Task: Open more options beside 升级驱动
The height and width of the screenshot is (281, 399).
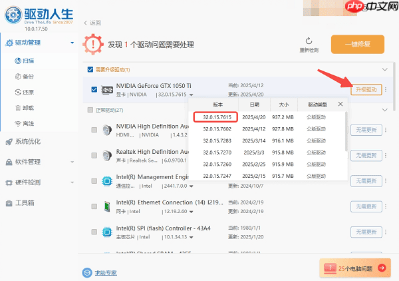Action: point(386,90)
